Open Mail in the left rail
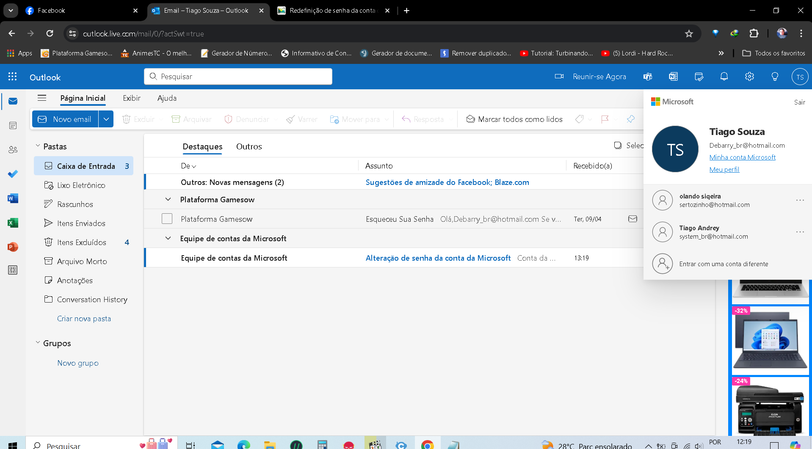Screen dimensions: 812x449 pos(13,101)
